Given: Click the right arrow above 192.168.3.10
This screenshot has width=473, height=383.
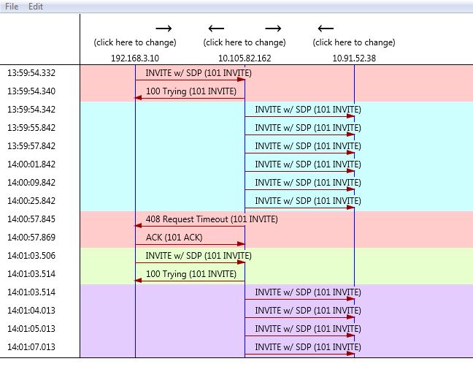Looking at the screenshot, I should tap(164, 29).
